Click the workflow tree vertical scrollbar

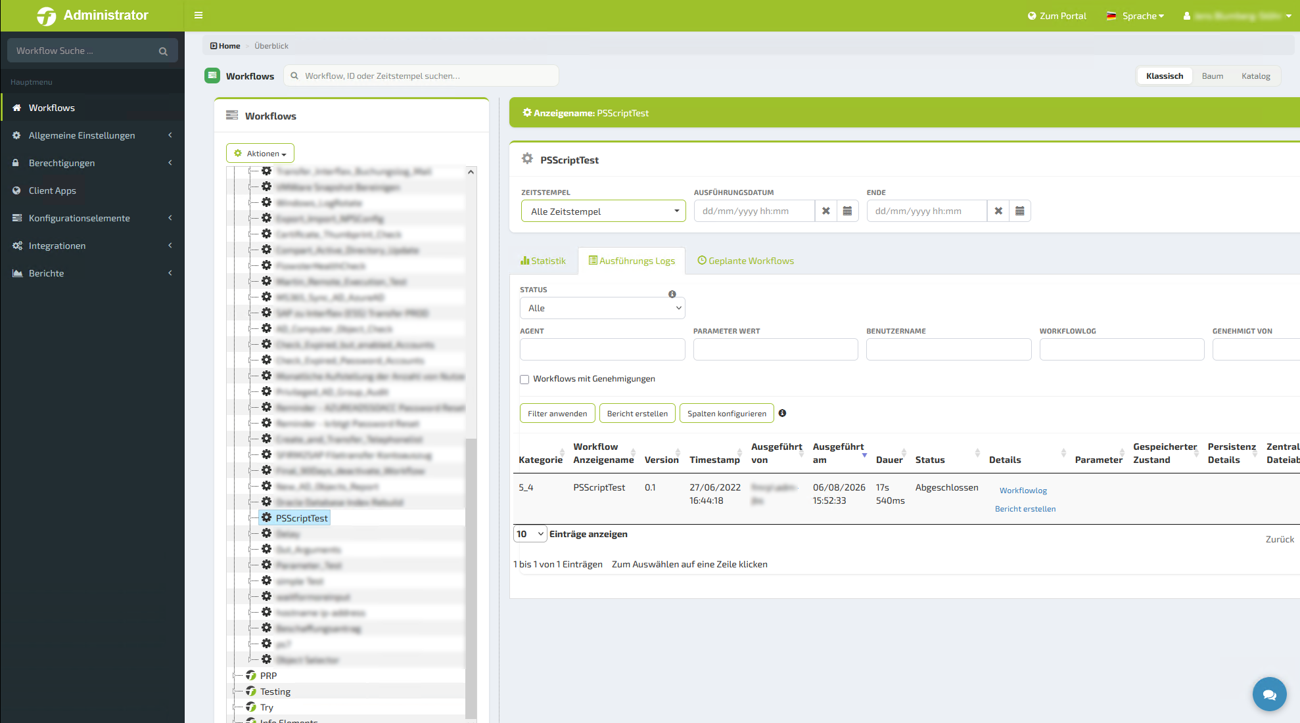click(x=471, y=578)
